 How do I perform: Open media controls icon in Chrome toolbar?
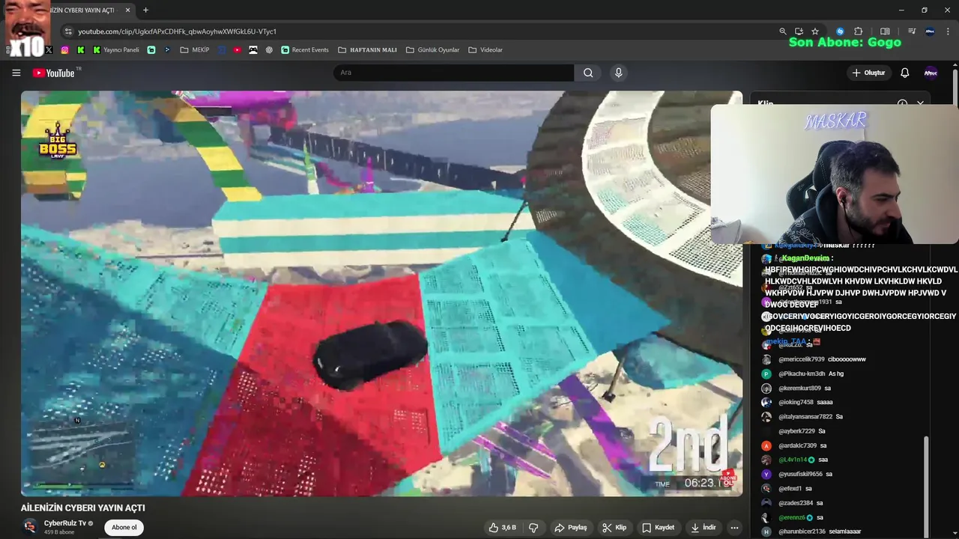(x=912, y=31)
